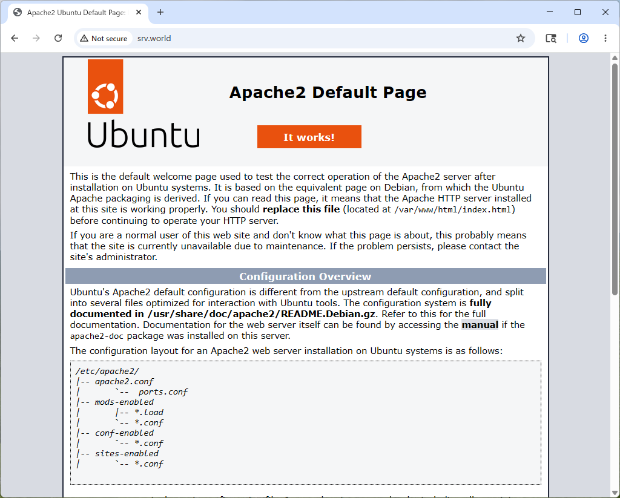Reload the srv.world page
Viewport: 620px width, 498px height.
click(x=58, y=38)
